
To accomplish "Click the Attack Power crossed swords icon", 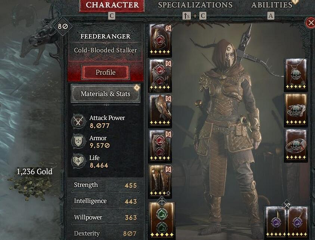I will 78,121.
